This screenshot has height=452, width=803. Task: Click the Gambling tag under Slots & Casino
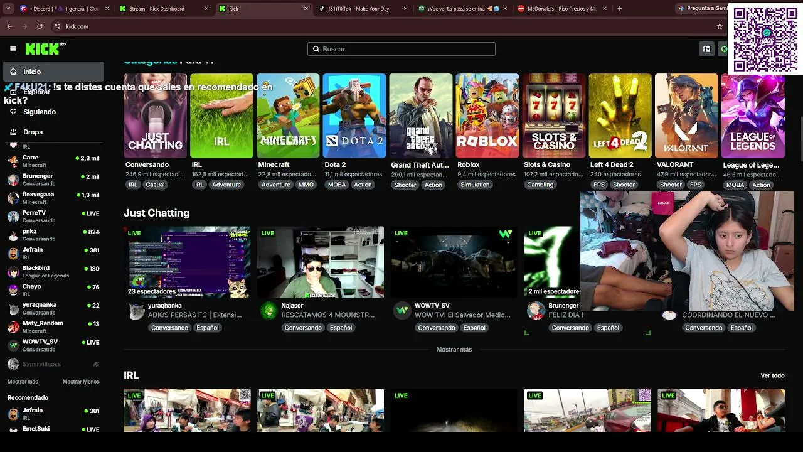click(540, 185)
